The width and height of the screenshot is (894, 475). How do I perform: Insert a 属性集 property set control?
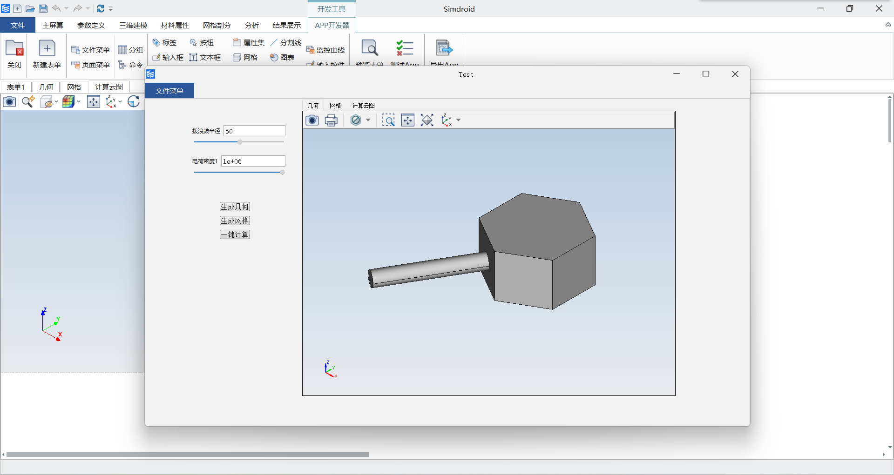[x=249, y=42]
